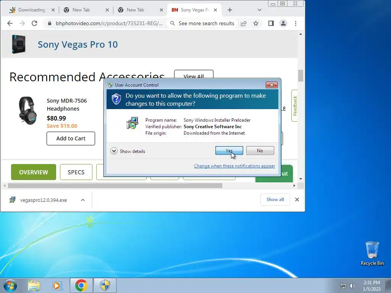The width and height of the screenshot is (391, 293).
Task: Select the SPECS section tab
Action: click(76, 172)
